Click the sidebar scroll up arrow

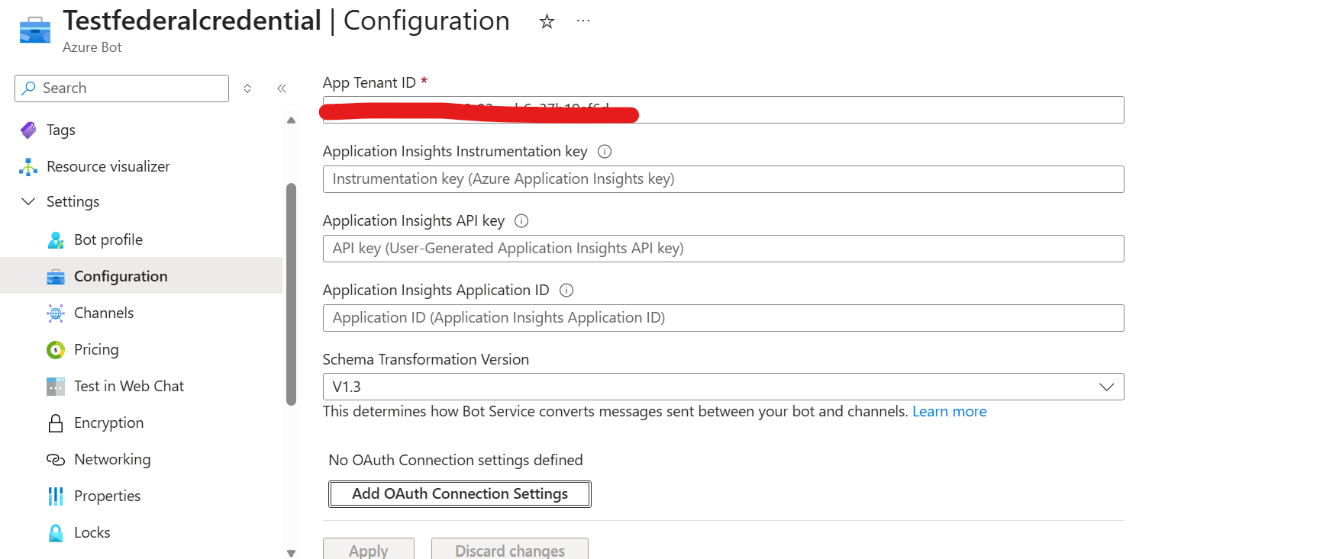(291, 120)
